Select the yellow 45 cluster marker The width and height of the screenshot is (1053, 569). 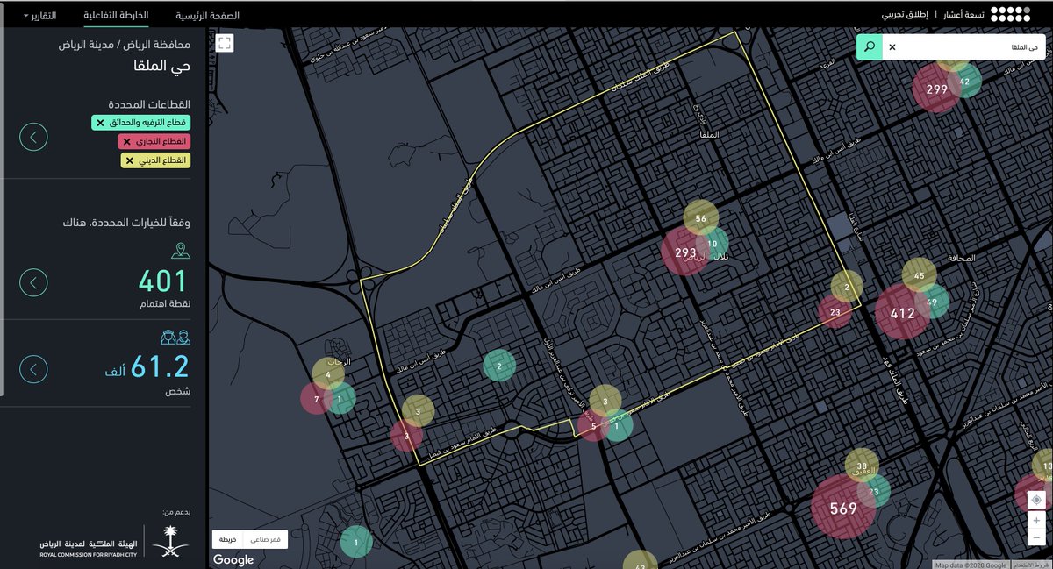click(x=919, y=275)
